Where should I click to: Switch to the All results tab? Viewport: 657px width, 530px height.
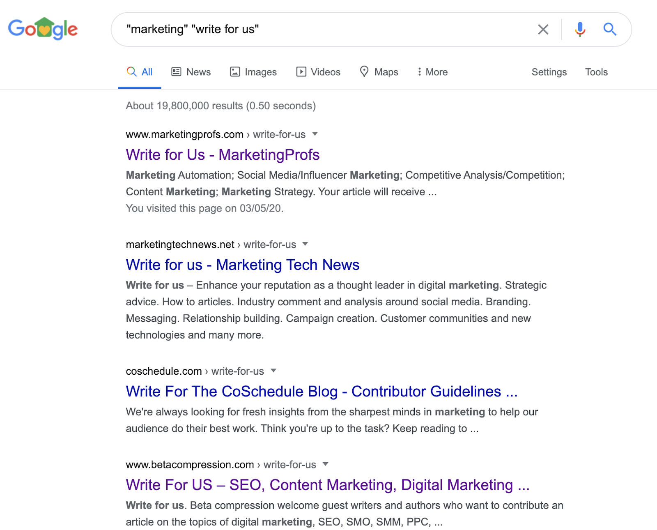[x=140, y=72]
